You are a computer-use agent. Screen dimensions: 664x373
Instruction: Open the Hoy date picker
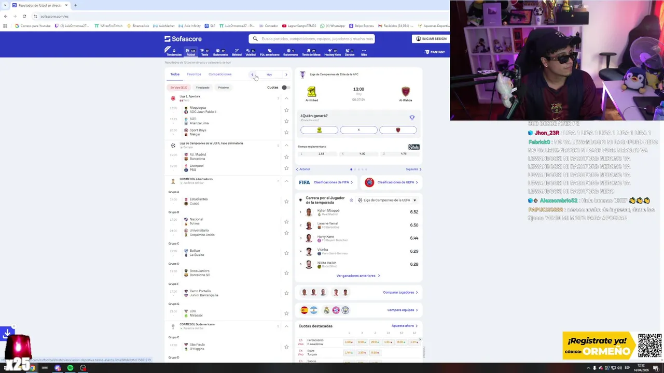269,75
